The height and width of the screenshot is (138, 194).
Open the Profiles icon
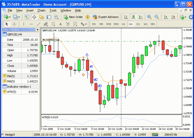(x=15, y=17)
